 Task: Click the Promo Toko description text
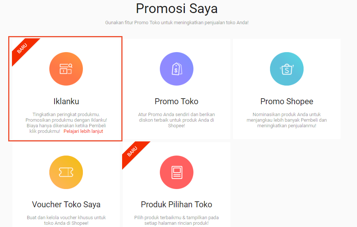[177, 120]
